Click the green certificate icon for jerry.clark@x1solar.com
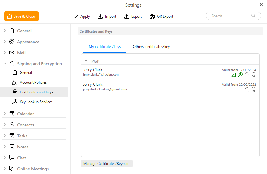Screen dimensions: 267x174 point(233,75)
